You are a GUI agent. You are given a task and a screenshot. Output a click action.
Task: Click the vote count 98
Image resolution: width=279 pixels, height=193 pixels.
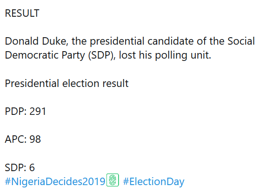click(35, 139)
